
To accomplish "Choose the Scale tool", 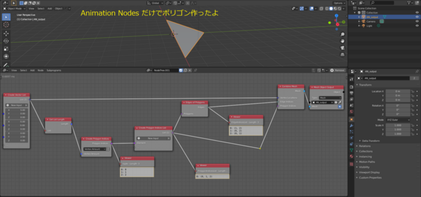I will point(6,49).
